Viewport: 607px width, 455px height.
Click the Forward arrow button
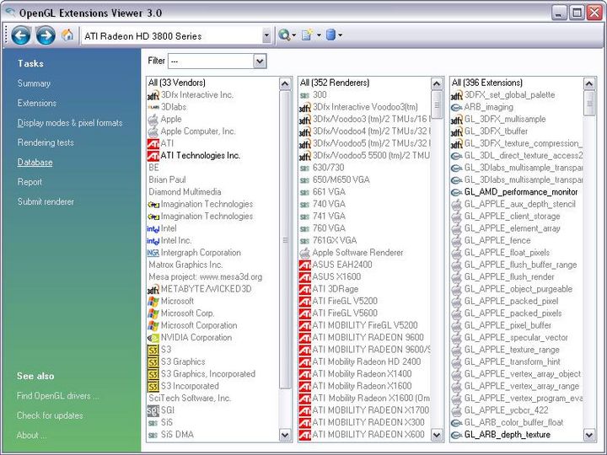point(46,35)
